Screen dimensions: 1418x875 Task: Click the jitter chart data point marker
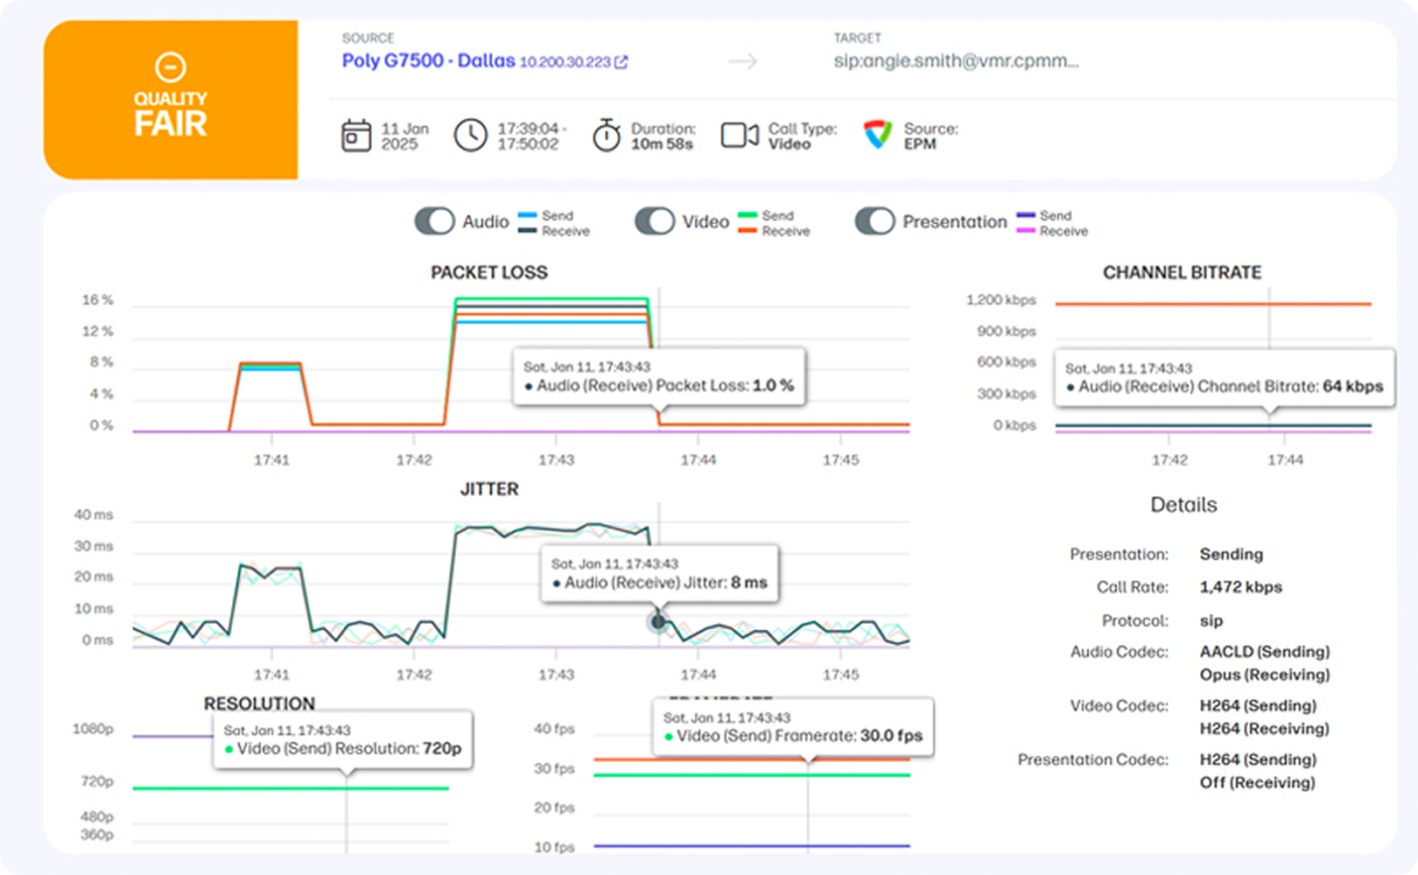pos(658,622)
